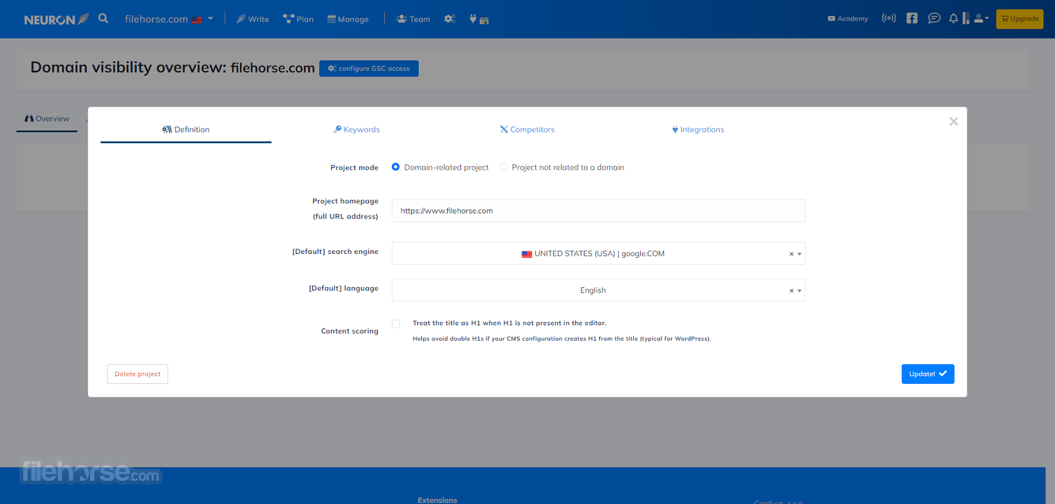
Task: Open the Academy video link
Action: point(848,19)
